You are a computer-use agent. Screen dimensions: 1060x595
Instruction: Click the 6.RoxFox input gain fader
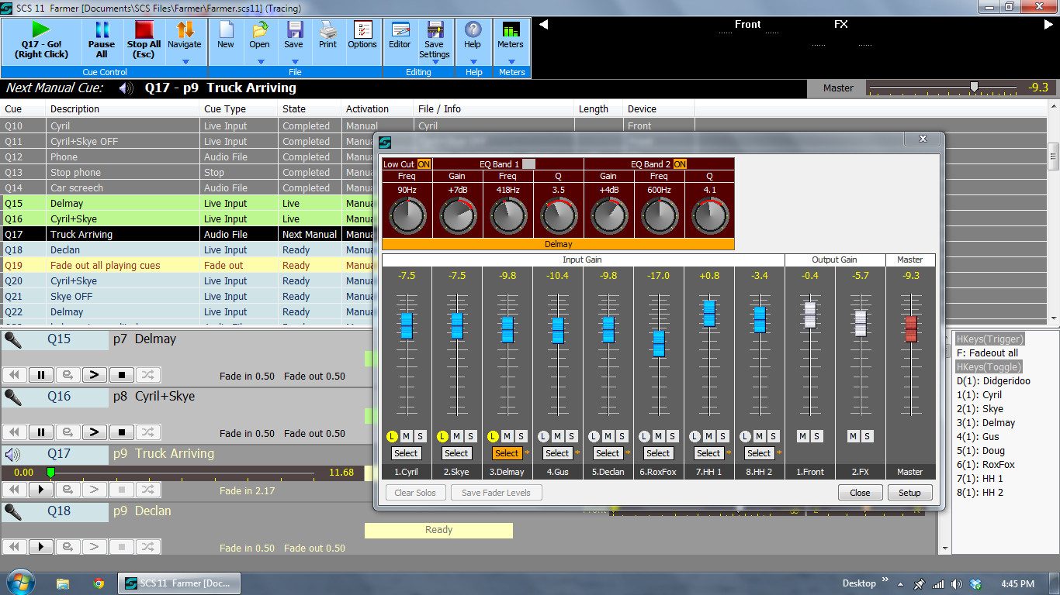pyautogui.click(x=658, y=343)
